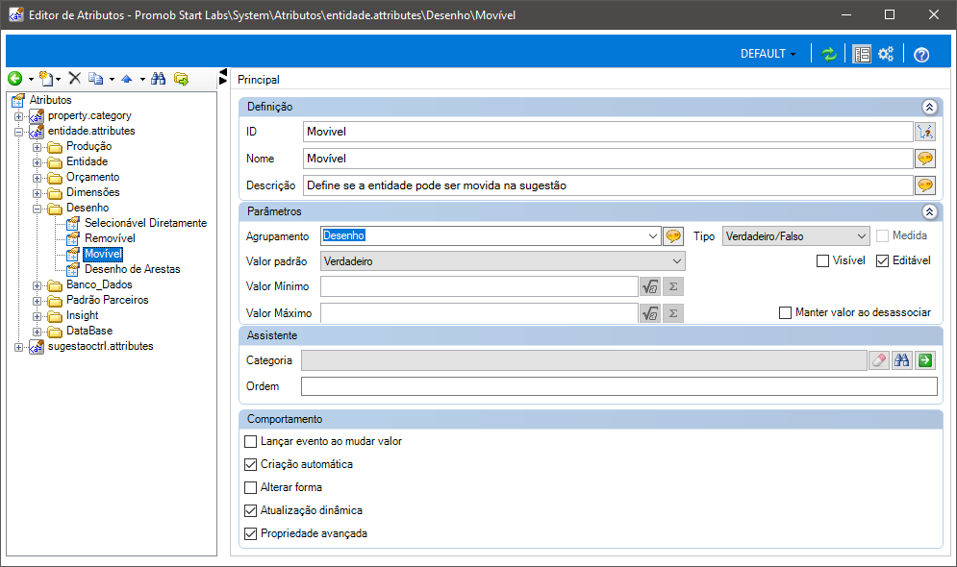Click the speech bubble icon beside Nome
The width and height of the screenshot is (957, 567).
point(925,159)
